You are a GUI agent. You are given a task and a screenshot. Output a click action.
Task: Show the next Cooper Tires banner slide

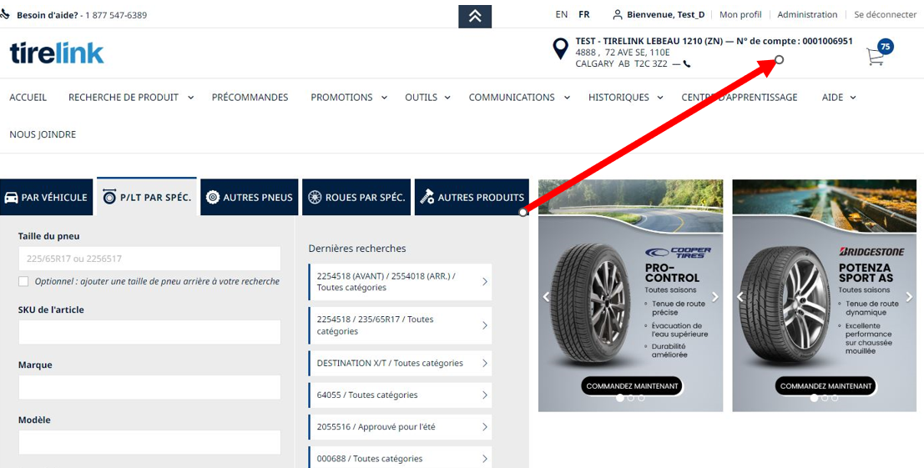714,297
